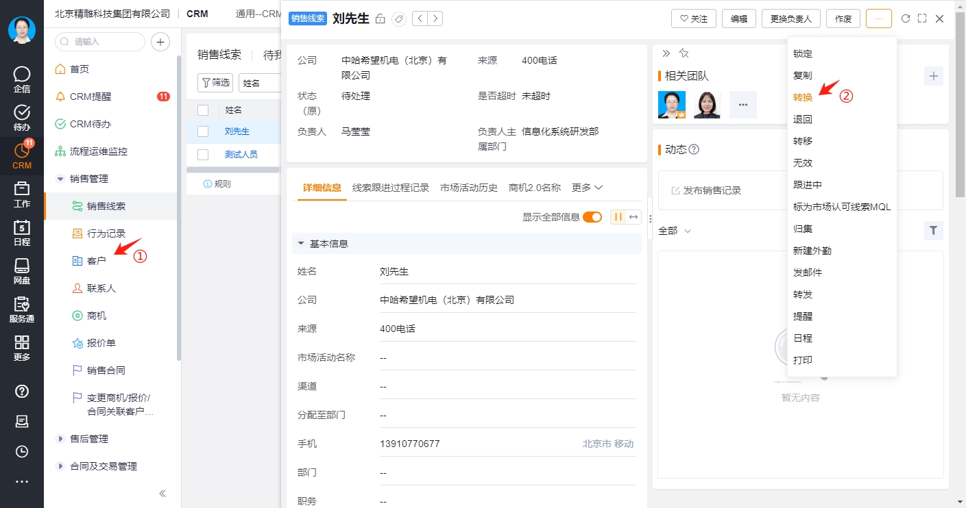The width and height of the screenshot is (966, 508).
Task: Select 锁定 from the more menu
Action: [x=803, y=53]
